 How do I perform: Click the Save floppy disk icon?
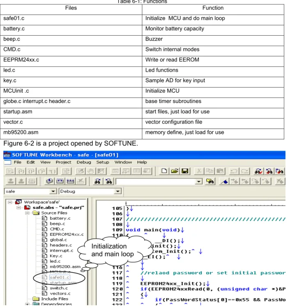point(185,171)
